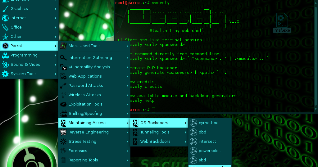This screenshot has width=318, height=167.
Task: Open the Password Attacks menu entry
Action: [94, 86]
